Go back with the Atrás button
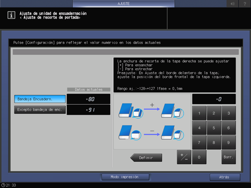This screenshot has height=188, width=251. pyautogui.click(x=225, y=177)
